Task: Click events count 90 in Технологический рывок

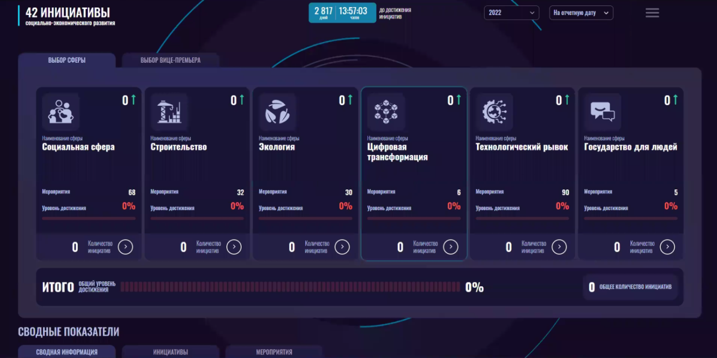Action: [x=566, y=192]
